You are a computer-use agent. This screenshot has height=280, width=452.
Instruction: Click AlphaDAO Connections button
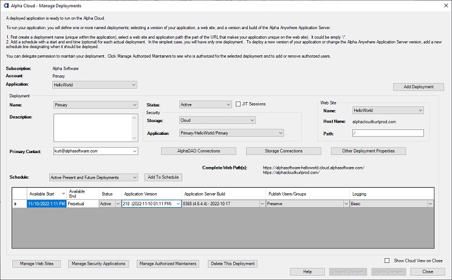tap(198, 151)
